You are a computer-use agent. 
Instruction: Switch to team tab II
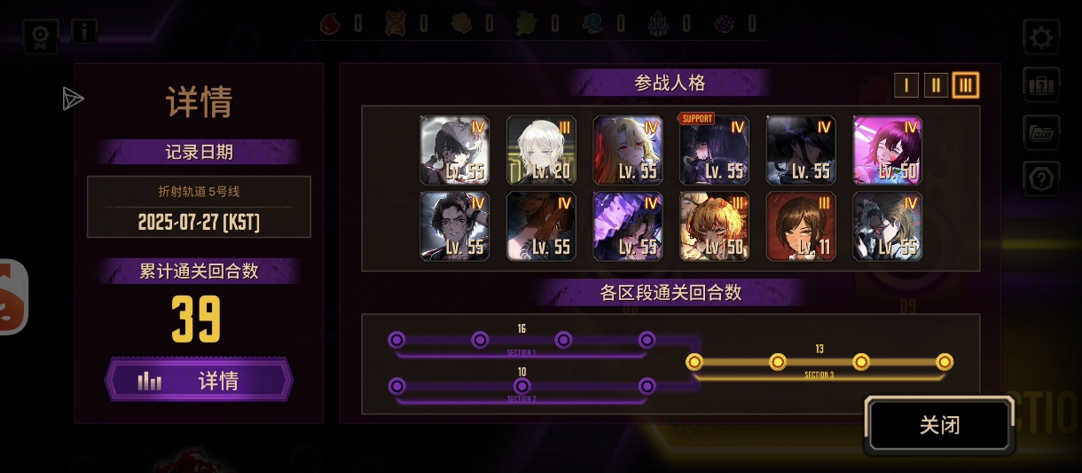(x=936, y=85)
